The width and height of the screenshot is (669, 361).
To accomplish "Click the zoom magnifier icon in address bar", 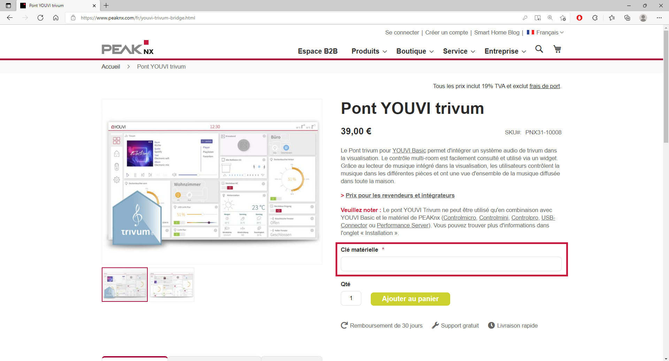I will point(550,18).
